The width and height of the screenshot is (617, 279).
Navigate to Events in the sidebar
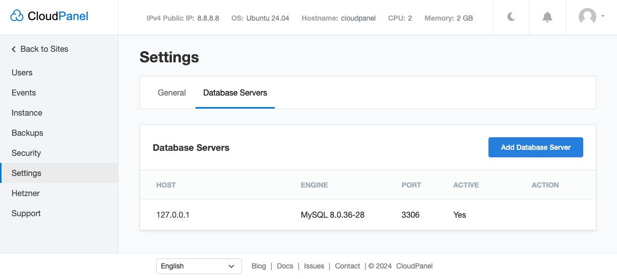tap(24, 92)
